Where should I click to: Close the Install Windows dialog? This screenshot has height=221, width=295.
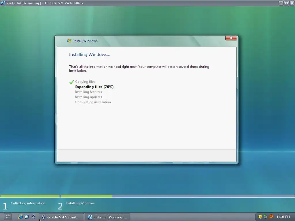[x=231, y=38]
